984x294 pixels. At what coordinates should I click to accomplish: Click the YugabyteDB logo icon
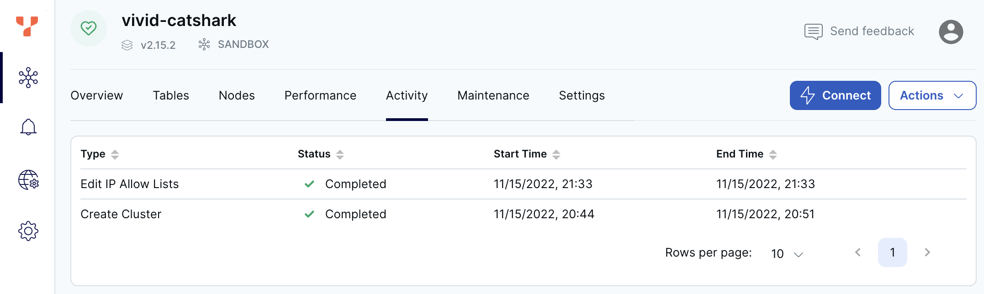(27, 26)
